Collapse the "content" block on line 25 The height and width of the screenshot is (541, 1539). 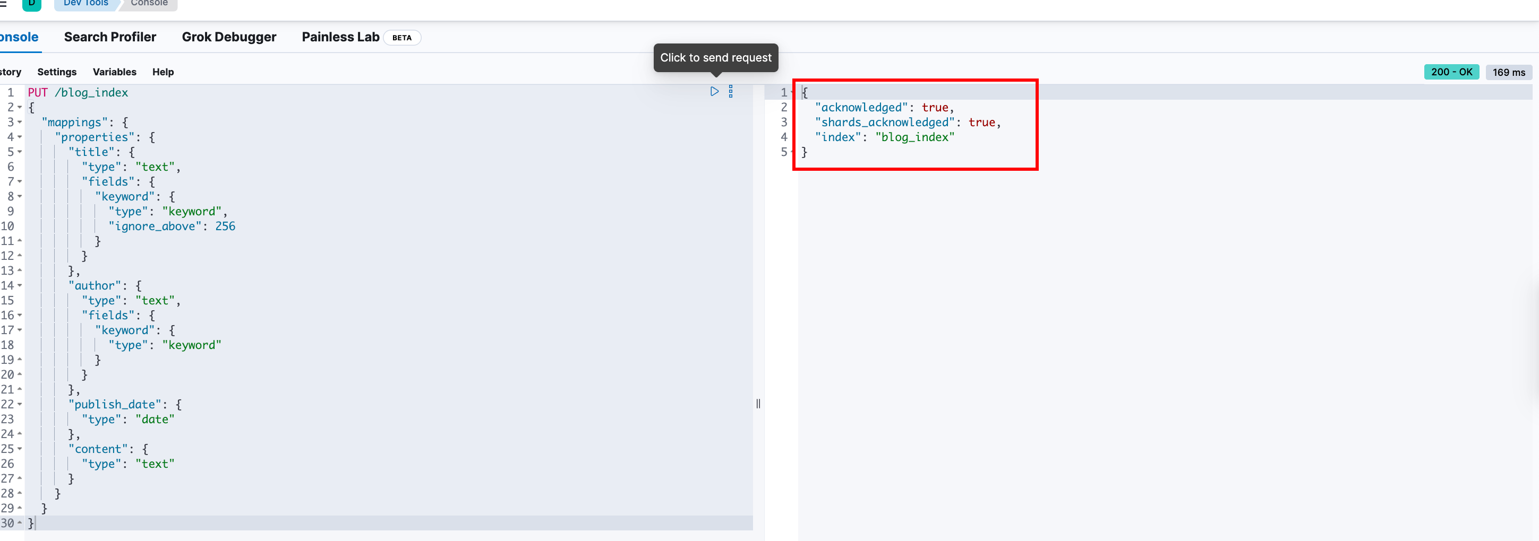(20, 449)
